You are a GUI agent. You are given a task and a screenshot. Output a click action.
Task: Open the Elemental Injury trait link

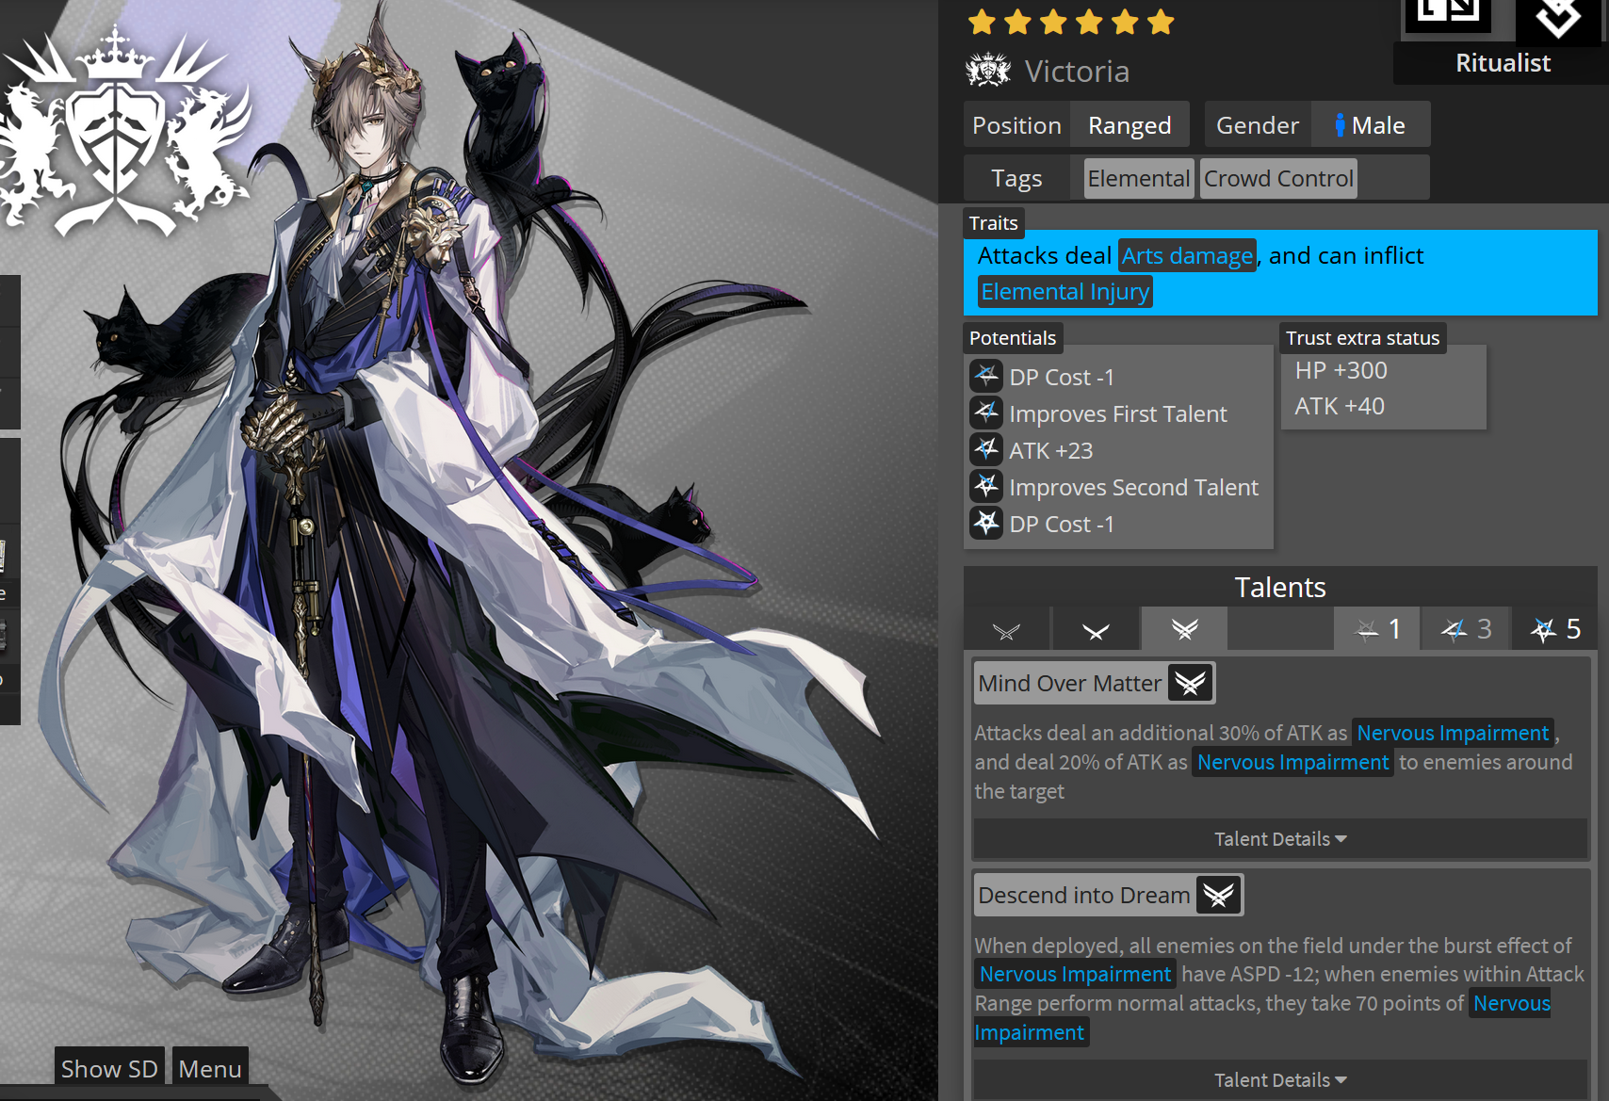pyautogui.click(x=1065, y=292)
